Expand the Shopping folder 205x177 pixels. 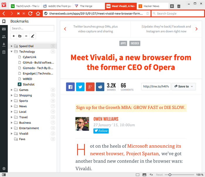[11, 95]
